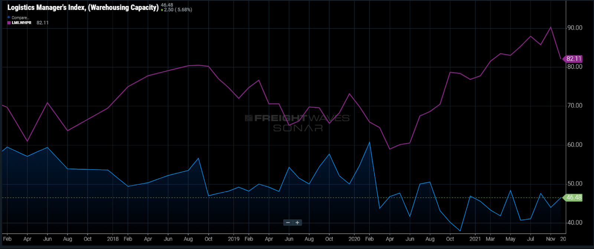Click the Logistics Manager's Index chart title
This screenshot has width=594, height=249.
[x=83, y=7]
